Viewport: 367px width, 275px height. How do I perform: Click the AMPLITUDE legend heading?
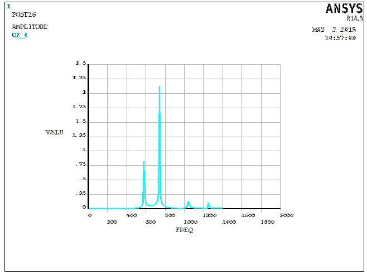(x=30, y=27)
